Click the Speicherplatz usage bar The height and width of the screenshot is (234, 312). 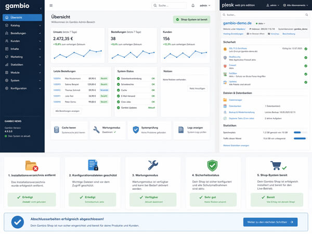[300, 133]
